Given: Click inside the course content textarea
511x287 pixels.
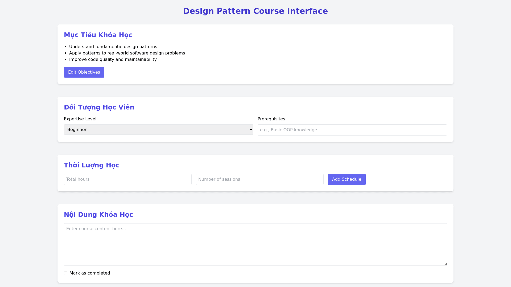Looking at the screenshot, I should click(x=255, y=244).
